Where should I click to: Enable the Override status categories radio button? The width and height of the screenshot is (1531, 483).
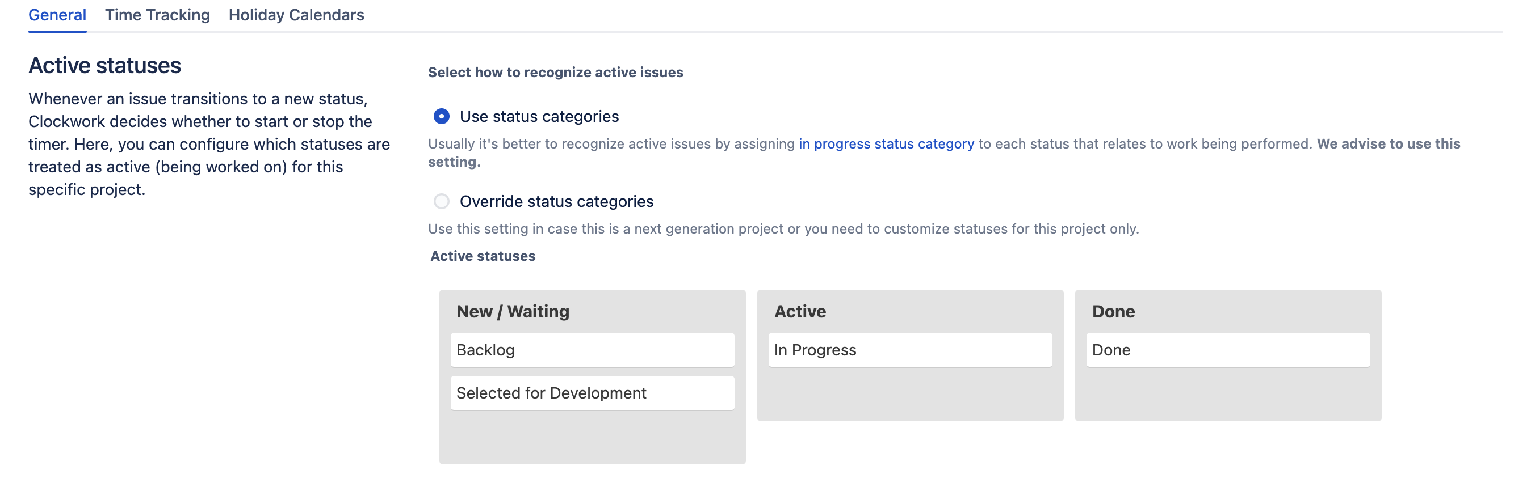[x=441, y=201]
